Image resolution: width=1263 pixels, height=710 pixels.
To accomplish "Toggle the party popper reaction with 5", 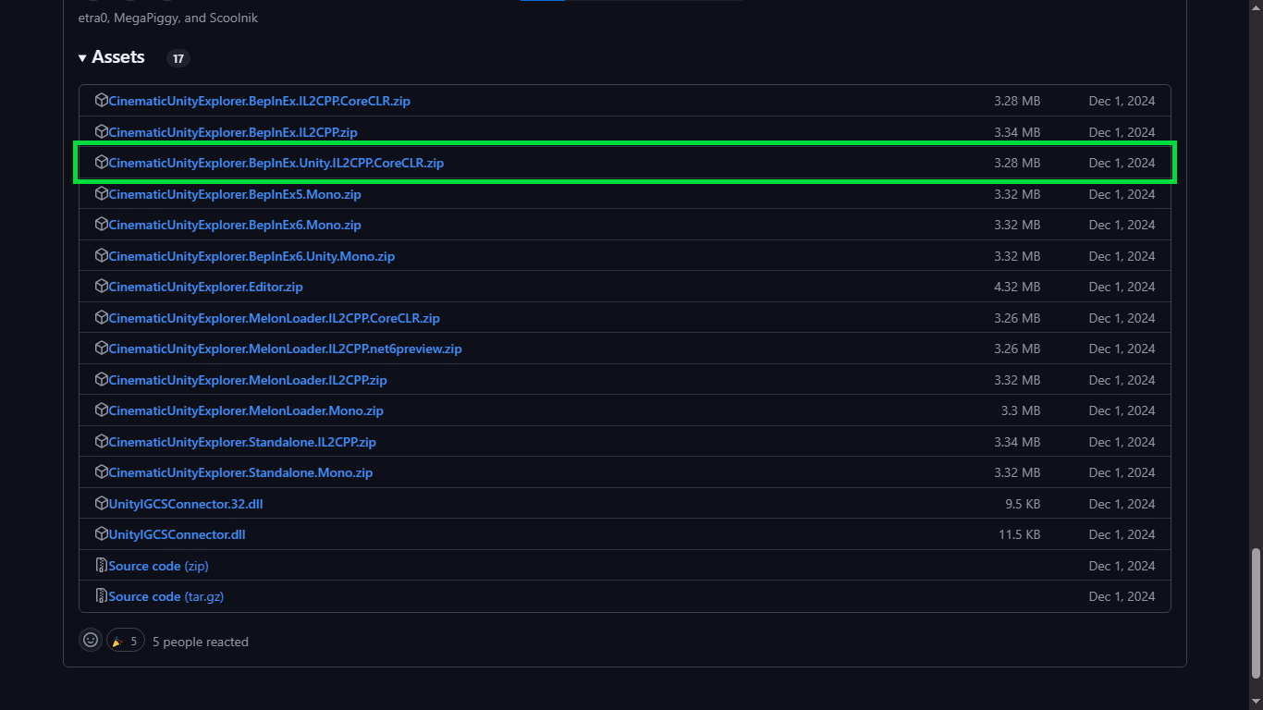I will tap(126, 641).
